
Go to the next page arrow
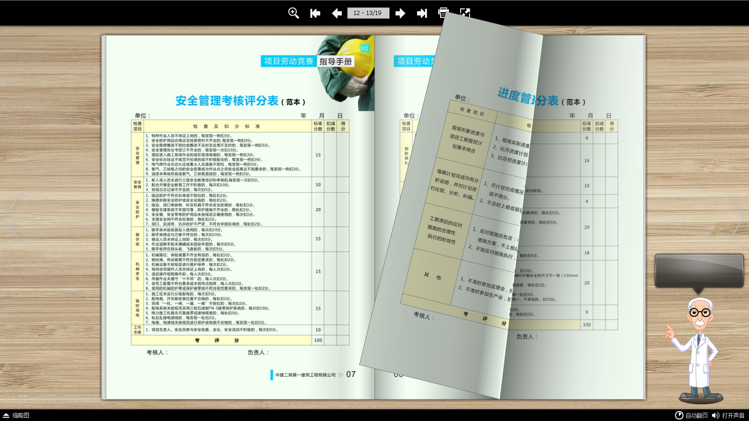(x=400, y=13)
